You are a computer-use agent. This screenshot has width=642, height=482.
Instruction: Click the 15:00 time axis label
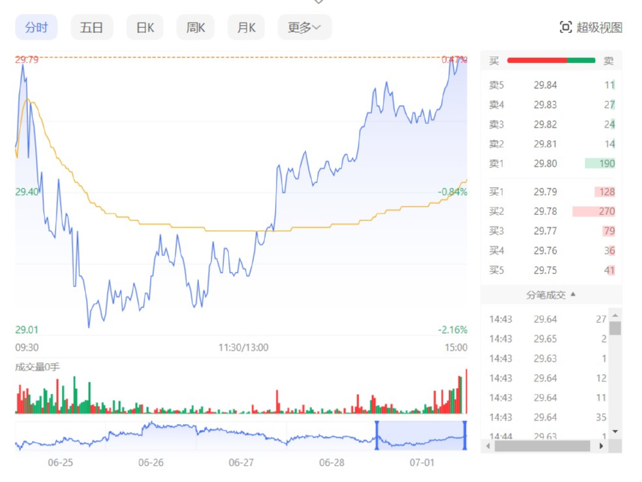pyautogui.click(x=456, y=348)
